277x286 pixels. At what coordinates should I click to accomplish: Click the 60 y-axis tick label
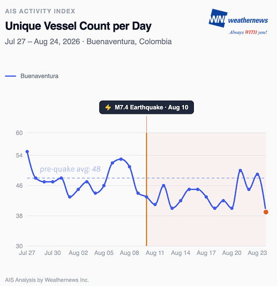[x=19, y=133]
